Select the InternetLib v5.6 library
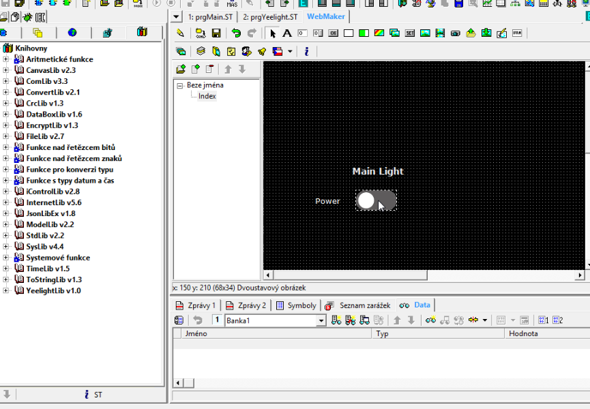Viewport: 590px width, 409px height. (x=54, y=202)
